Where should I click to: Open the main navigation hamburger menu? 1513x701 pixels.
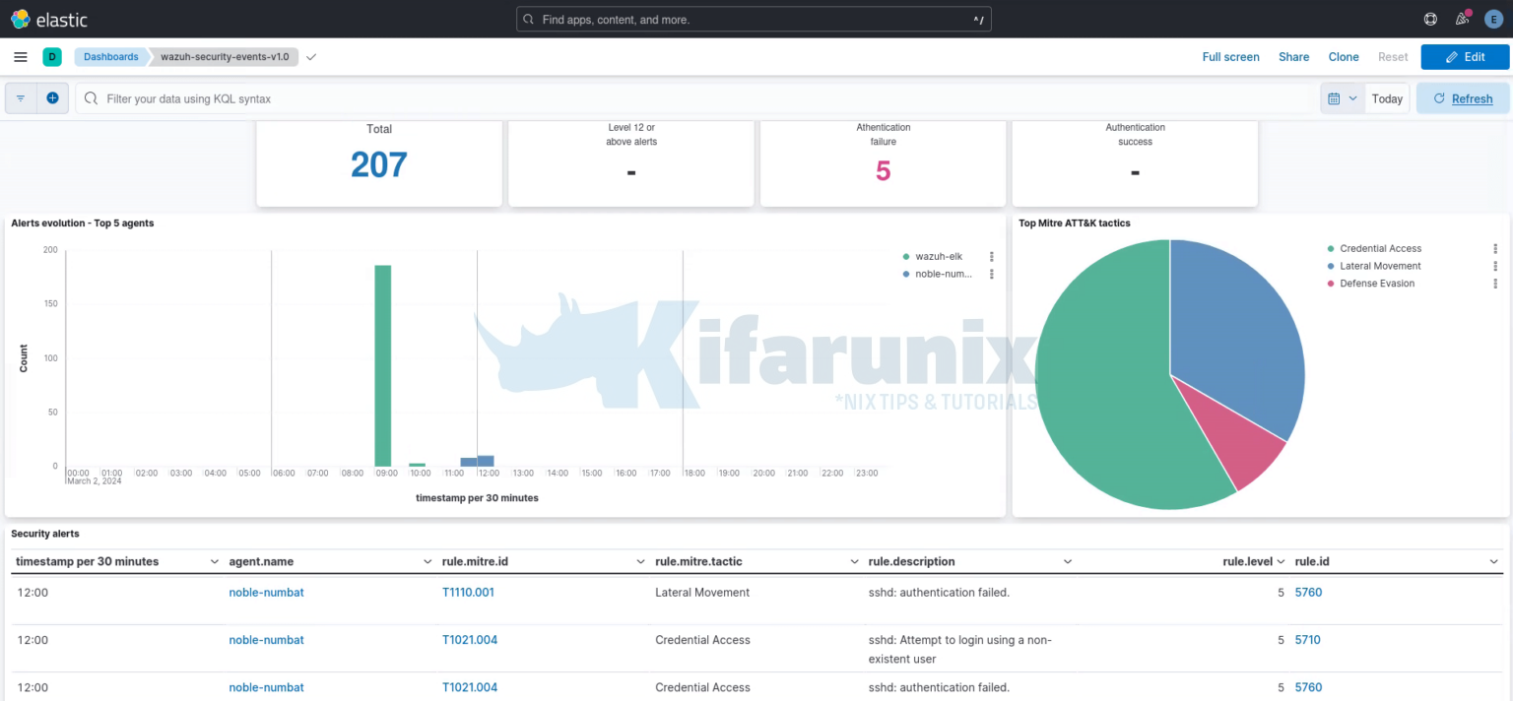pyautogui.click(x=20, y=56)
